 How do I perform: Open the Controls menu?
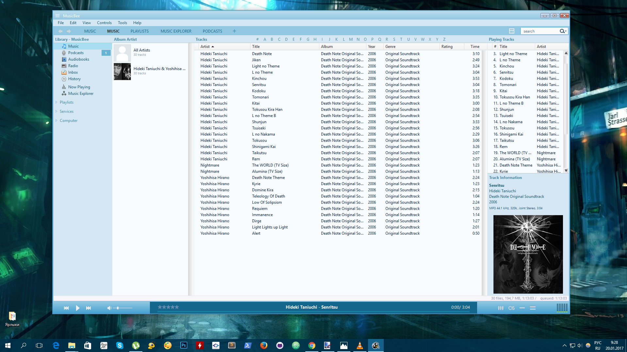104,23
